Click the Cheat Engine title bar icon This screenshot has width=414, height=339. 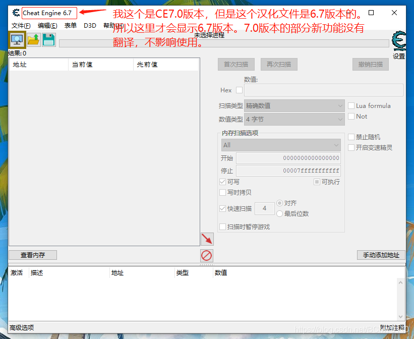pyautogui.click(x=16, y=13)
